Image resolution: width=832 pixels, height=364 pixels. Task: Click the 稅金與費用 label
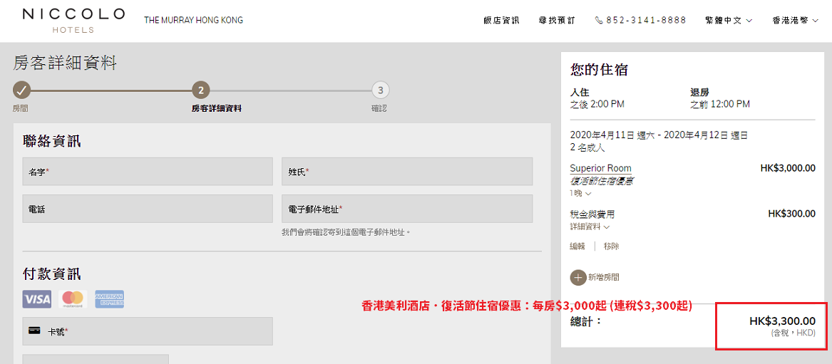pos(592,214)
